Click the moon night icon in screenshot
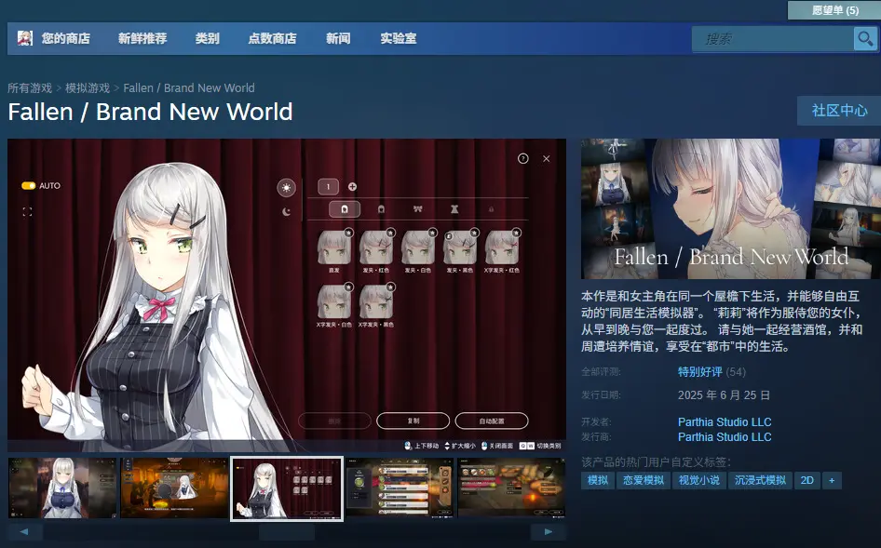 [x=287, y=212]
